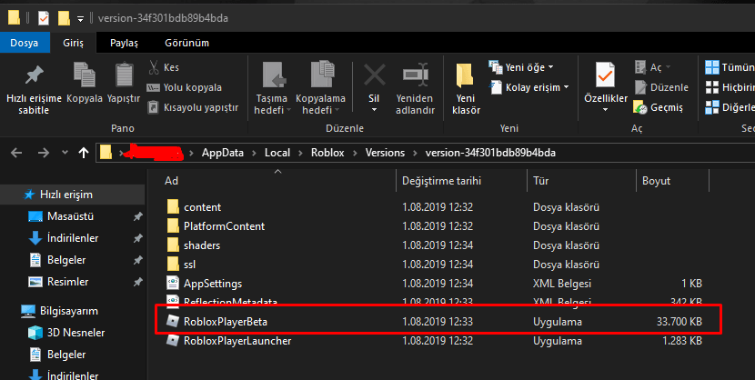Viewport: 755px width, 380px height.
Task: Switch to the Giriş ribbon tab
Action: 73,43
